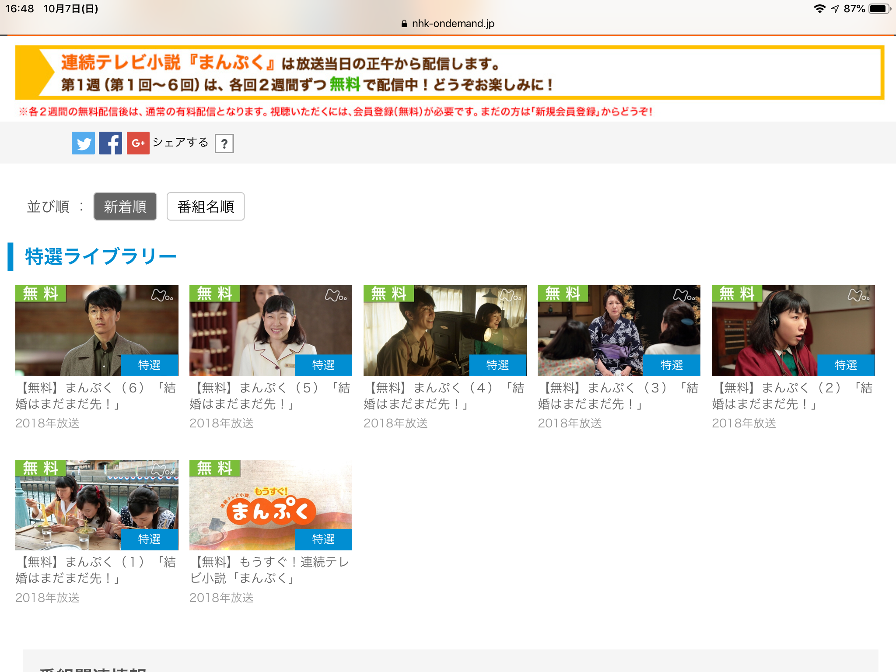Open title link 【無料】まんぷく（6）
Image resolution: width=896 pixels, height=672 pixels.
[x=96, y=396]
